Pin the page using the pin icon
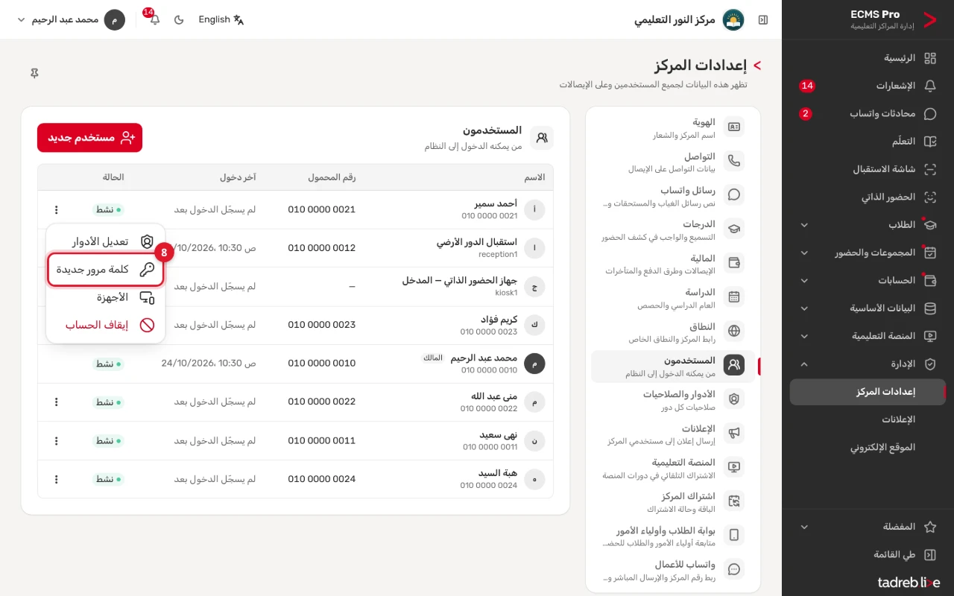 (34, 73)
